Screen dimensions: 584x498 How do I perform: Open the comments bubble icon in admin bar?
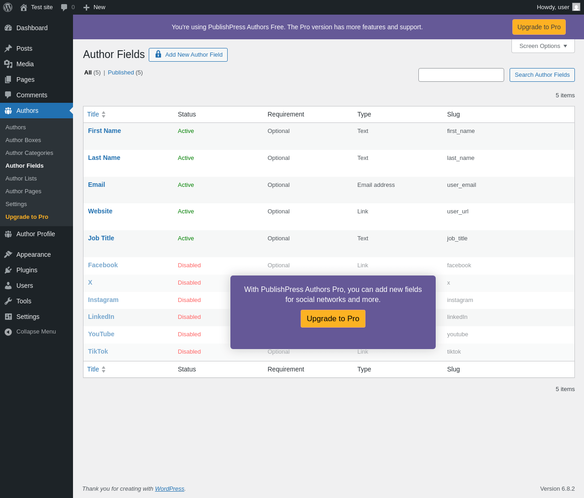point(64,7)
